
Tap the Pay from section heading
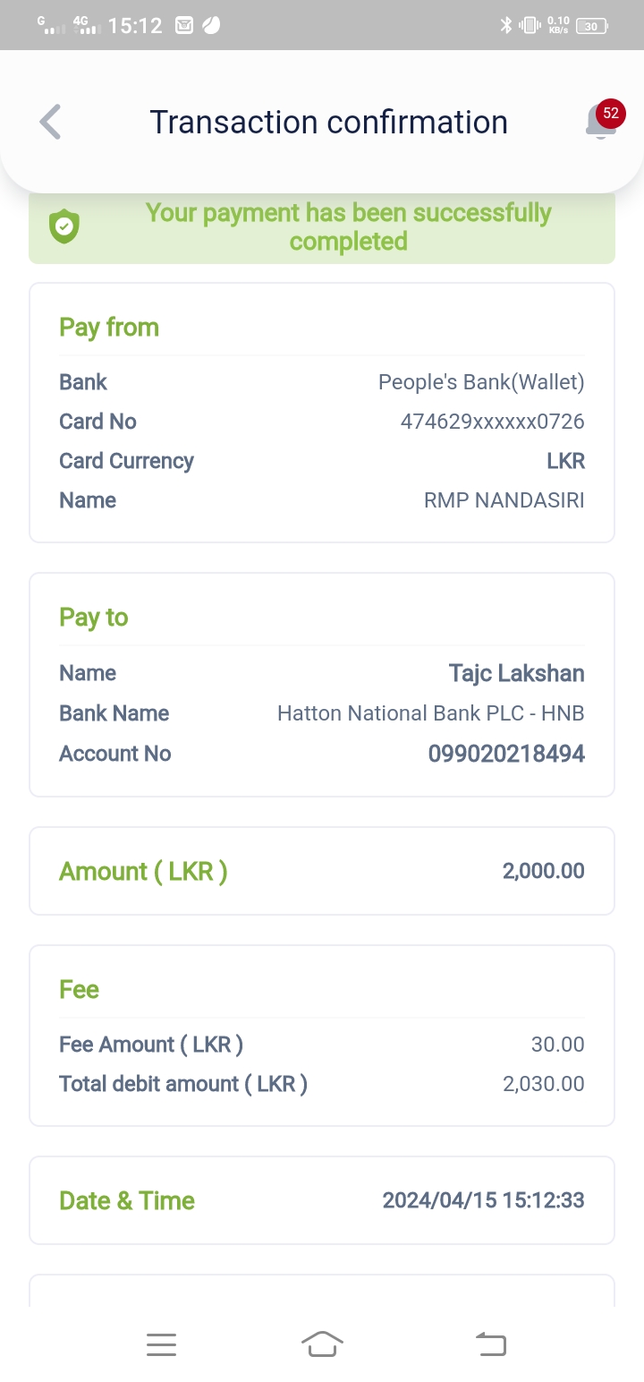click(x=109, y=328)
